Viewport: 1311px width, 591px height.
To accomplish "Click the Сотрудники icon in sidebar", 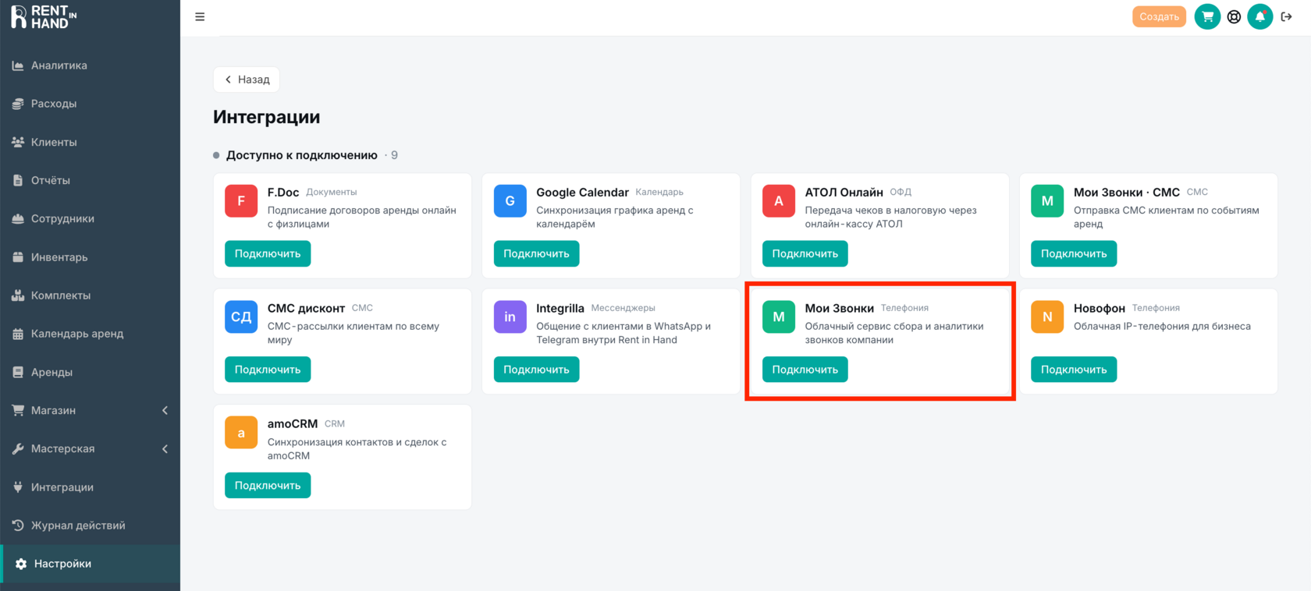I will click(18, 219).
